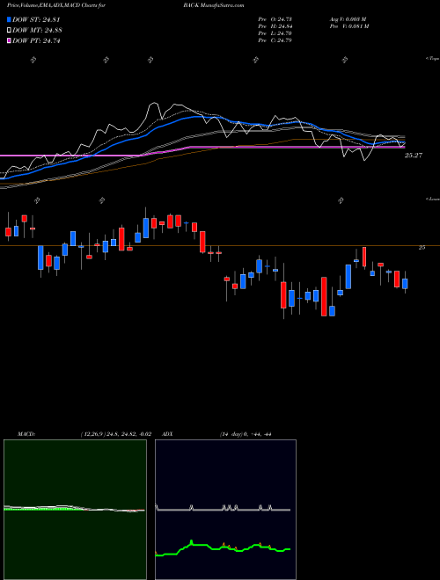Click the 'MACD:' panel label
Image resolution: width=440 pixels, height=580 pixels.
(x=26, y=434)
